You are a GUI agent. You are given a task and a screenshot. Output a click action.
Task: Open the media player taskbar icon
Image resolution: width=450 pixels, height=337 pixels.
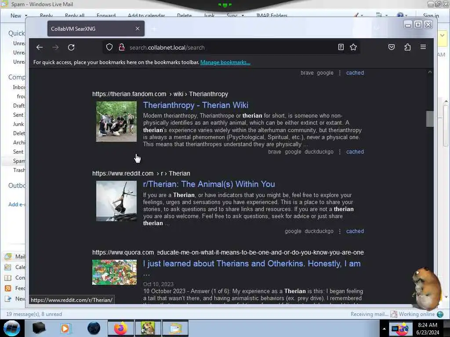[66, 328]
